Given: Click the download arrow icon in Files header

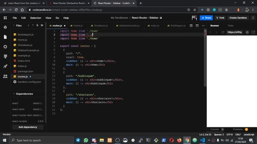Looking at the screenshot, I should click(x=29, y=26).
